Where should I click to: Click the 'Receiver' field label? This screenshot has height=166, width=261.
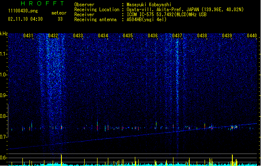84,15
